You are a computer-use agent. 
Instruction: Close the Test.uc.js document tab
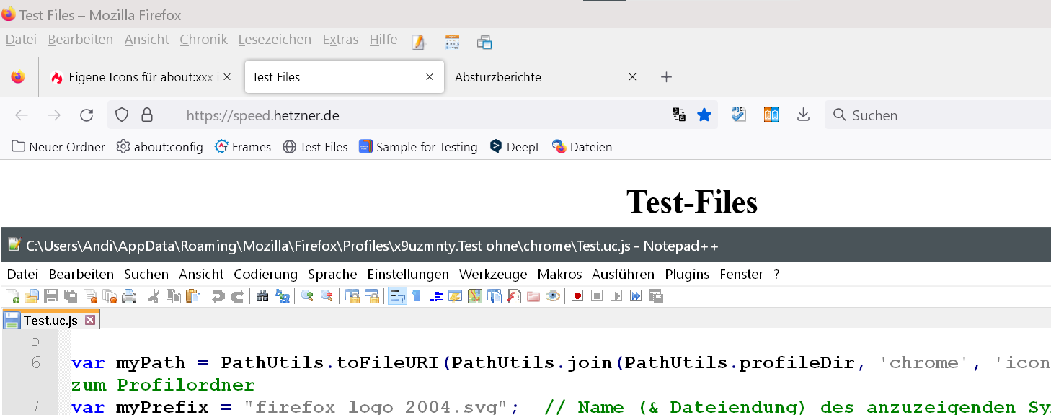(90, 320)
